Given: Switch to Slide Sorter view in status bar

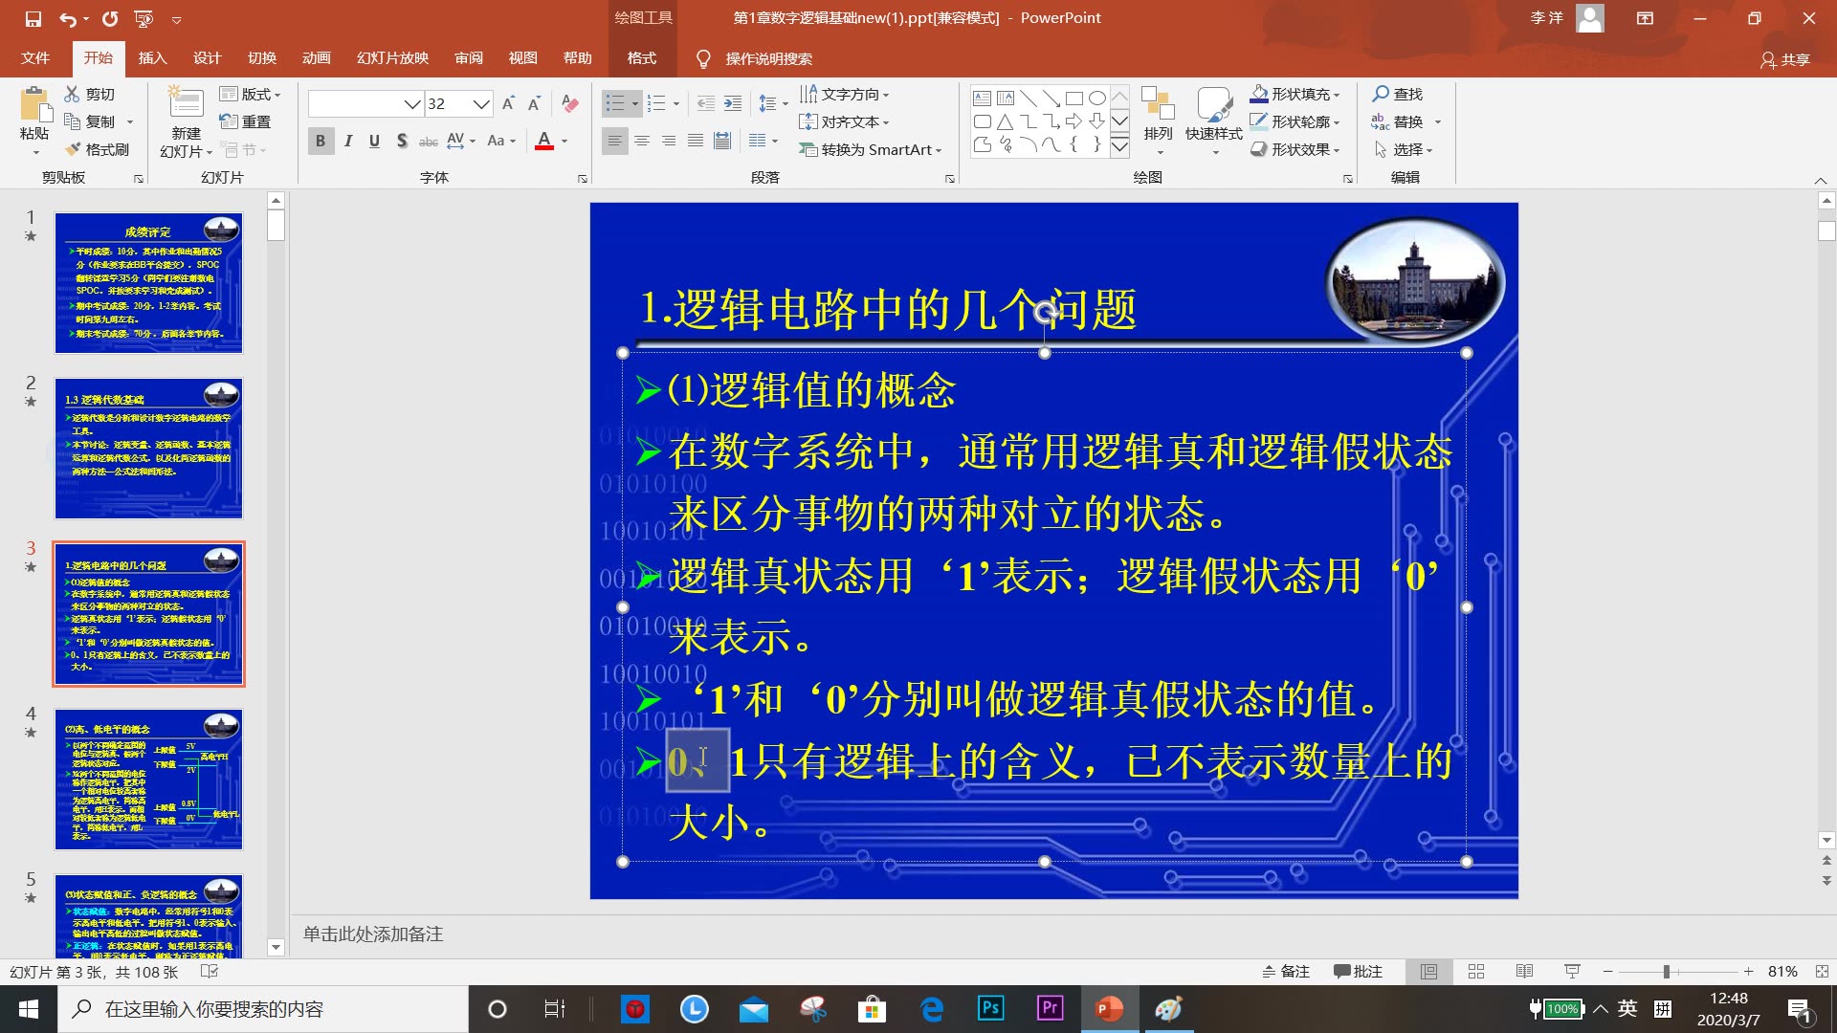Looking at the screenshot, I should click(x=1476, y=971).
